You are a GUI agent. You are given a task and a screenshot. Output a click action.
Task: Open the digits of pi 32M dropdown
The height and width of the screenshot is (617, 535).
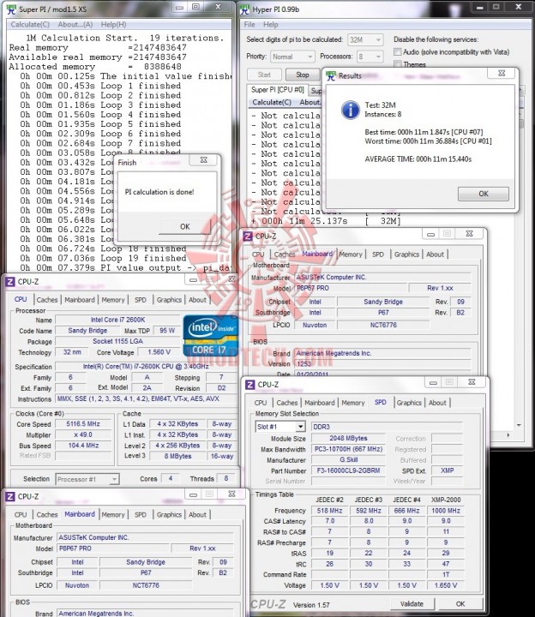(365, 39)
